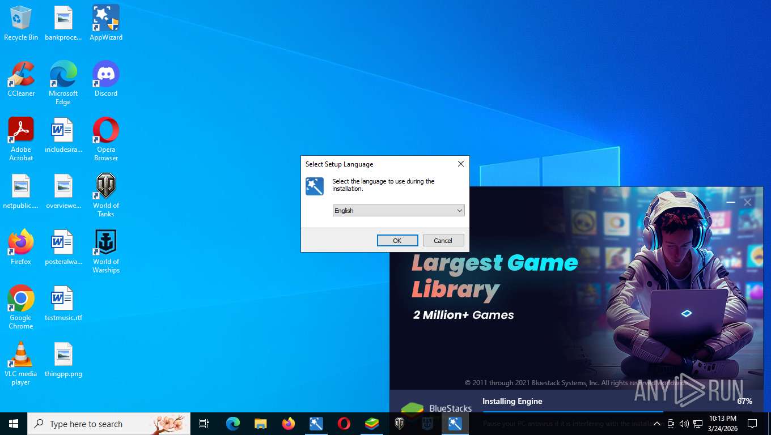The width and height of the screenshot is (771, 435).
Task: Open the Windows Start menu
Action: 14,424
